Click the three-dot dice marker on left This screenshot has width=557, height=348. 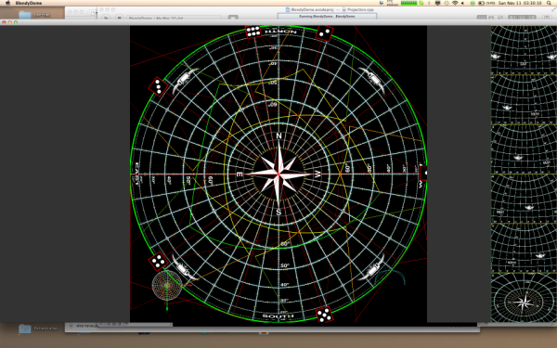click(158, 86)
